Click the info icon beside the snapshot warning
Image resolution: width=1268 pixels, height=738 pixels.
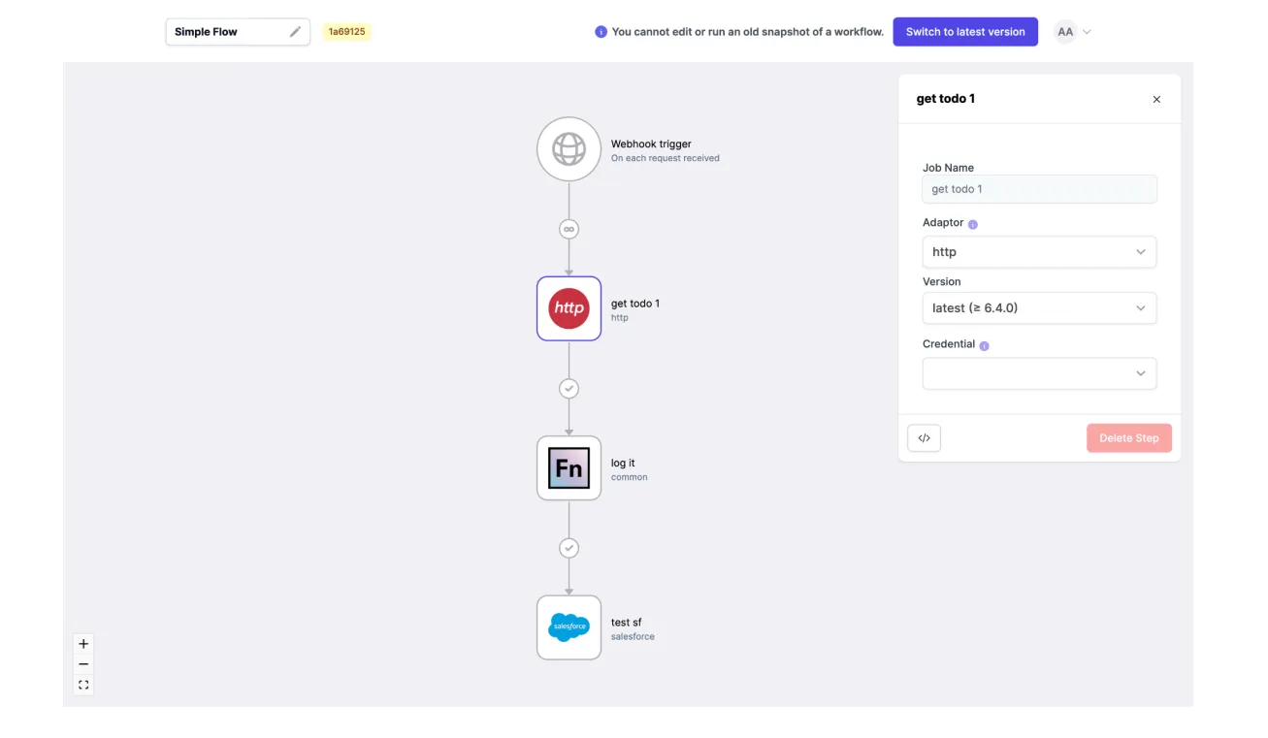coord(601,32)
